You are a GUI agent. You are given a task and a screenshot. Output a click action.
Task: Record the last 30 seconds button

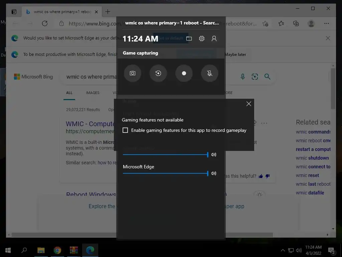coord(158,73)
